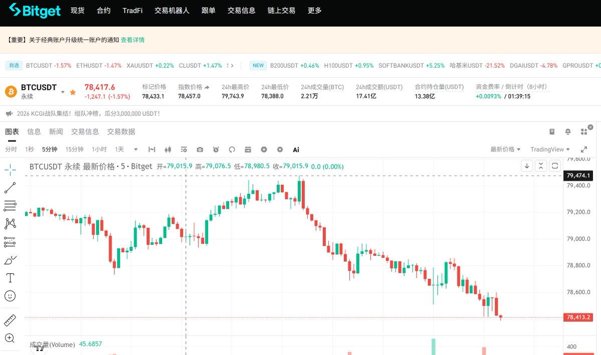The width and height of the screenshot is (601, 355).
Task: Open the forecast and measure tool
Action: click(x=10, y=242)
